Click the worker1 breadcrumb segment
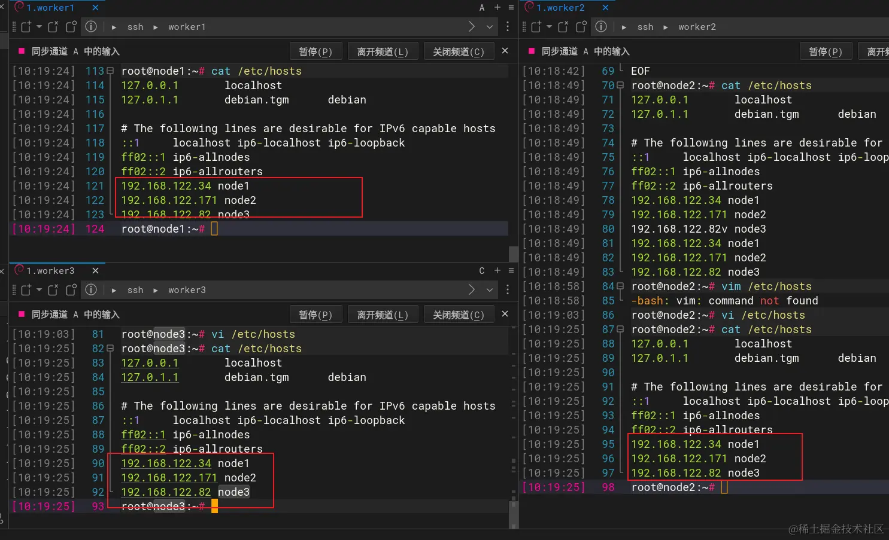Screen dimensions: 889x540 [x=187, y=27]
